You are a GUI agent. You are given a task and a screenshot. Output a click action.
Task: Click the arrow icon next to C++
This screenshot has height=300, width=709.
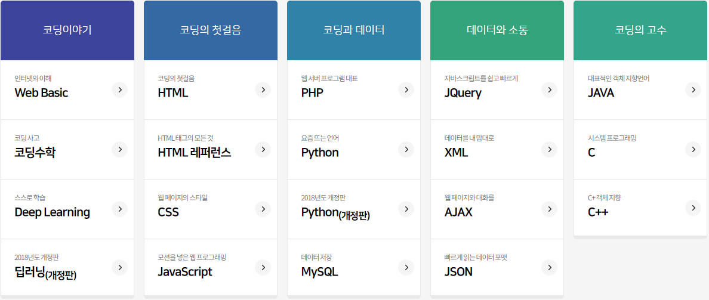[x=693, y=208]
